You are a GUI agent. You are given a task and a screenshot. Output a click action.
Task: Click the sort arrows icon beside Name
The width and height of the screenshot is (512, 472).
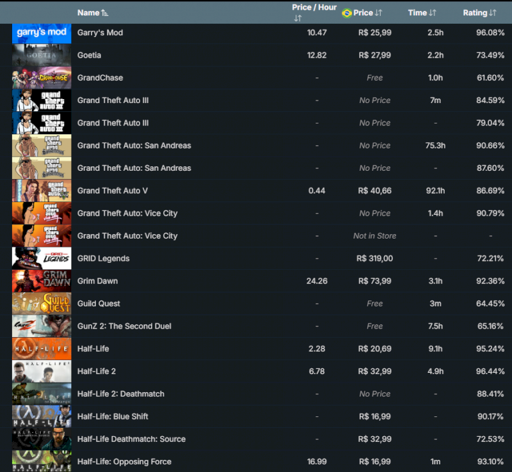coord(105,13)
